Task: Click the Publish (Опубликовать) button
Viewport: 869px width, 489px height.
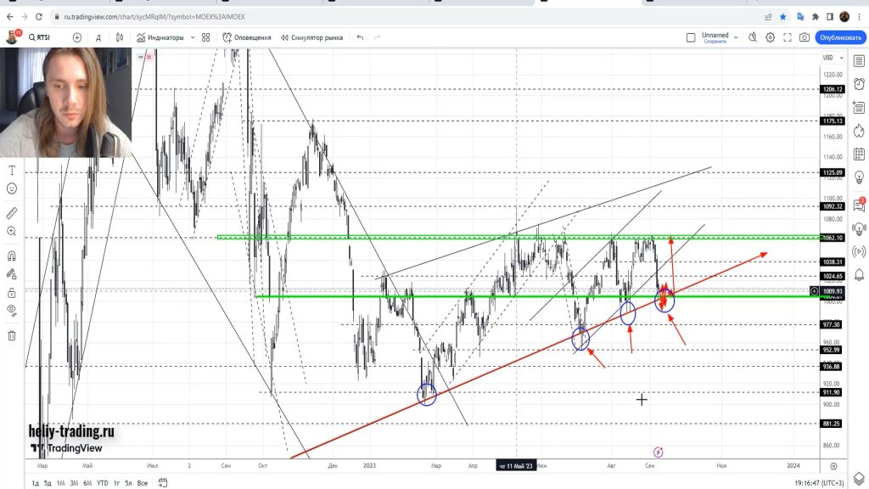Action: pyautogui.click(x=840, y=37)
